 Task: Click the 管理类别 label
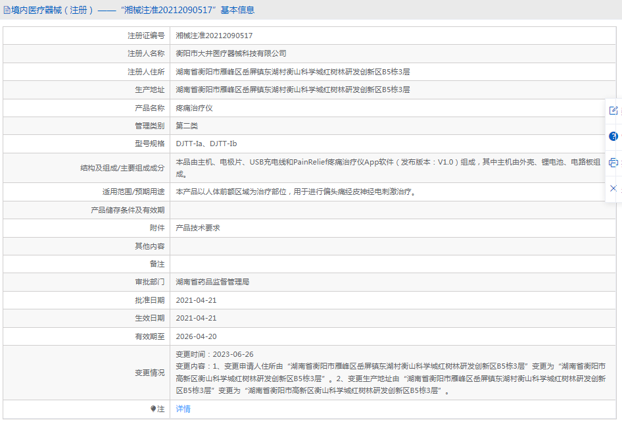149,126
